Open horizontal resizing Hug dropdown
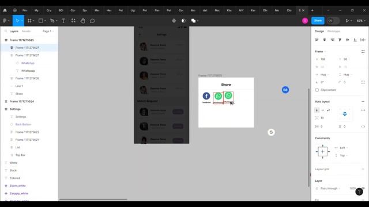369x207 pixels. pos(325,75)
